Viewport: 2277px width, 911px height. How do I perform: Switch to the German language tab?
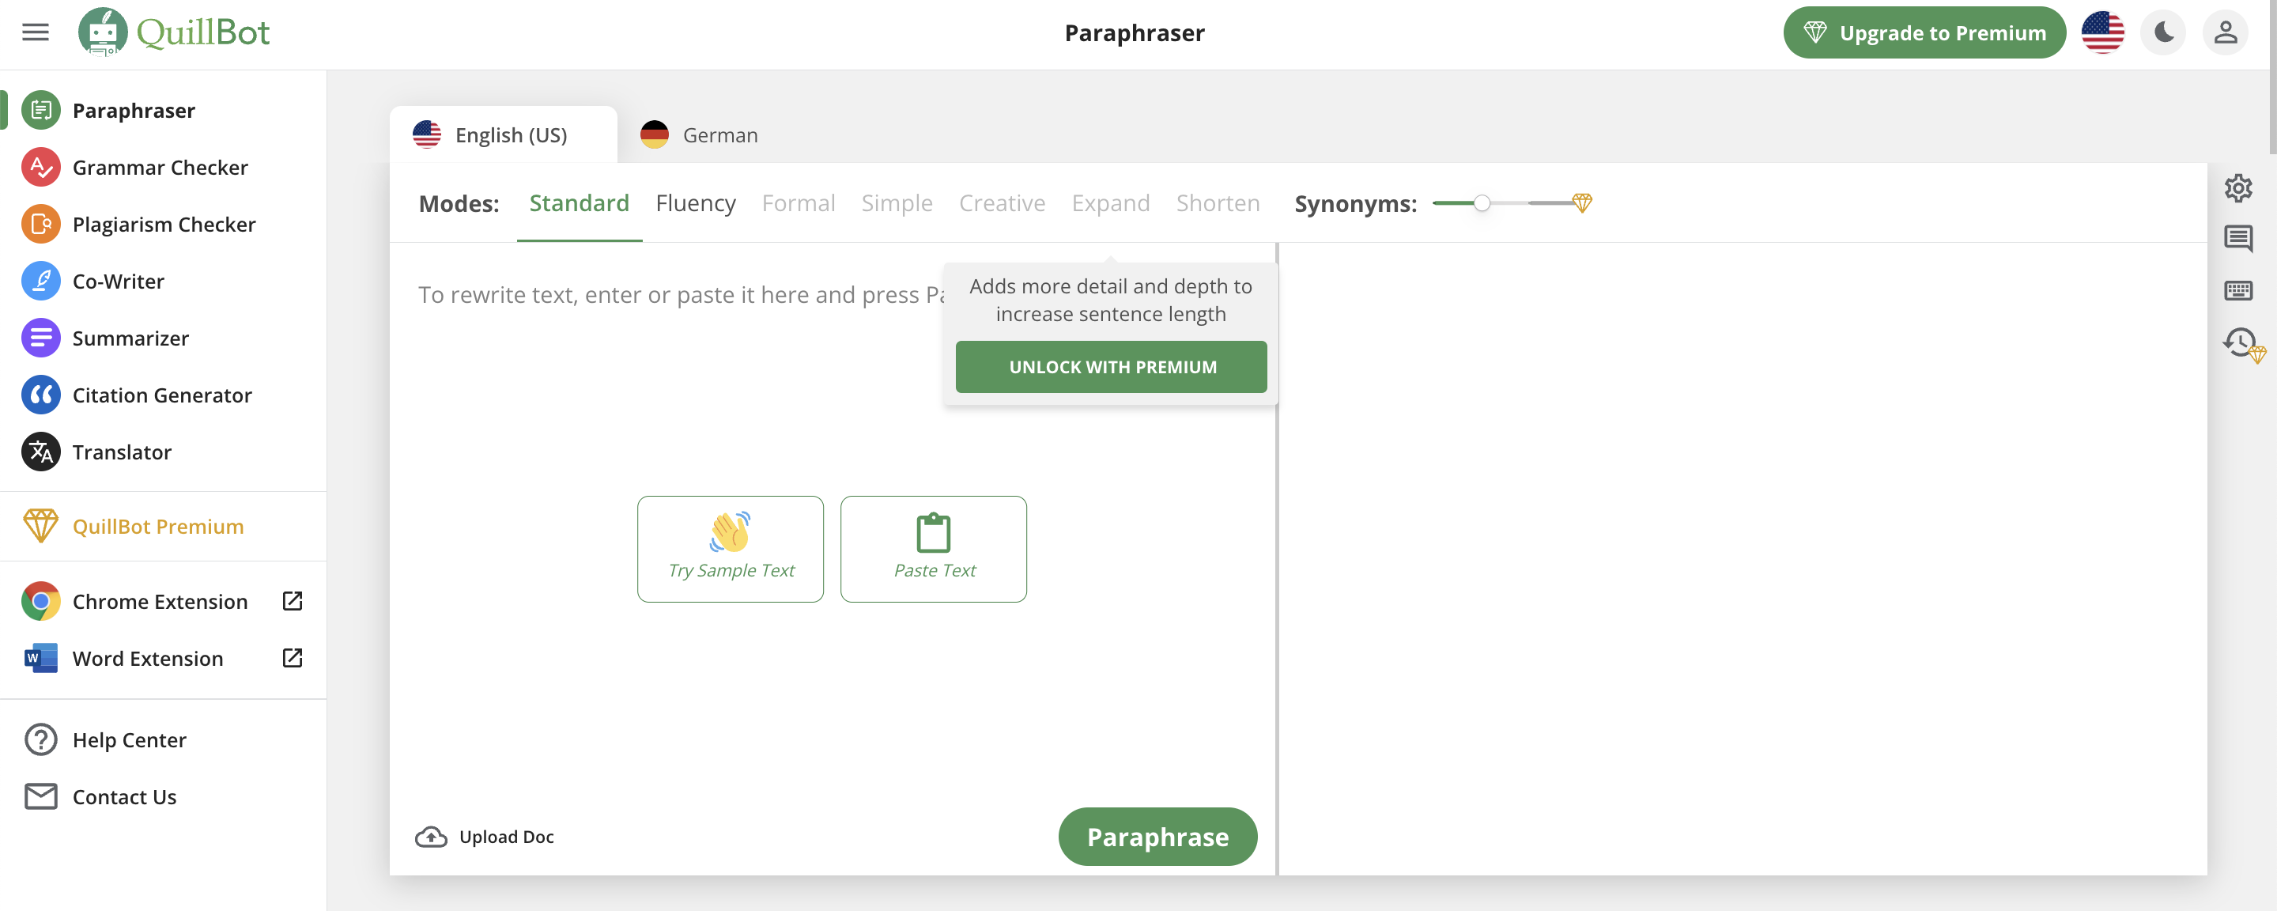[x=699, y=135]
